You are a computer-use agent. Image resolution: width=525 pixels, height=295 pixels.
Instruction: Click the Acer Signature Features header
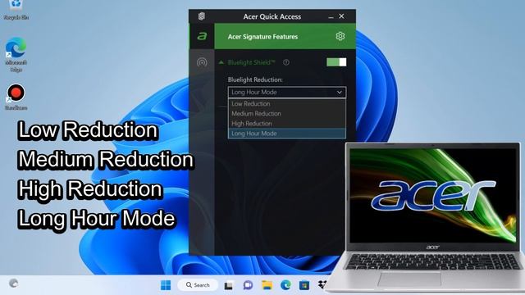pos(262,36)
